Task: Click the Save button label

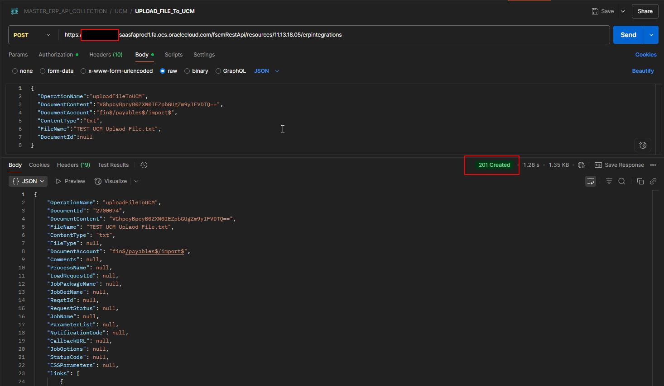Action: click(x=607, y=11)
